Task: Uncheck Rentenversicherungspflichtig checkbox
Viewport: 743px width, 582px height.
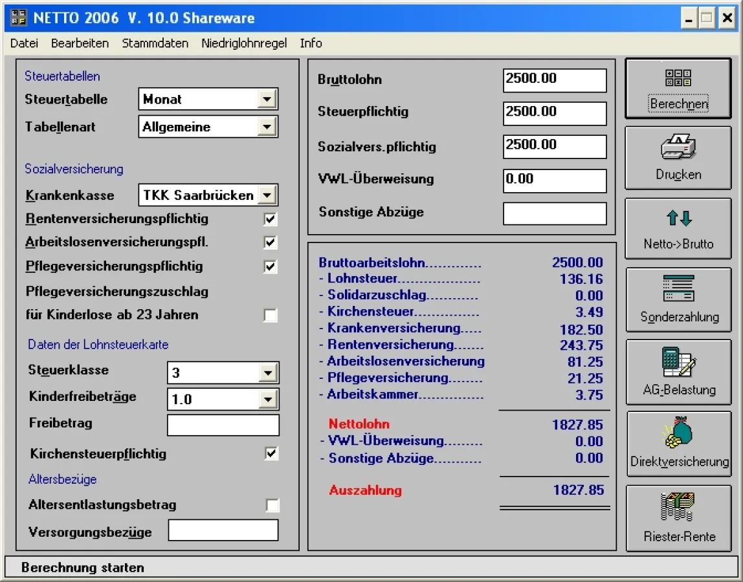Action: click(271, 219)
